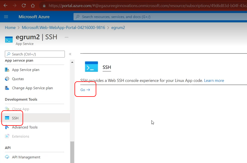Open the Learn more link
247x163 pixels.
tap(214, 81)
